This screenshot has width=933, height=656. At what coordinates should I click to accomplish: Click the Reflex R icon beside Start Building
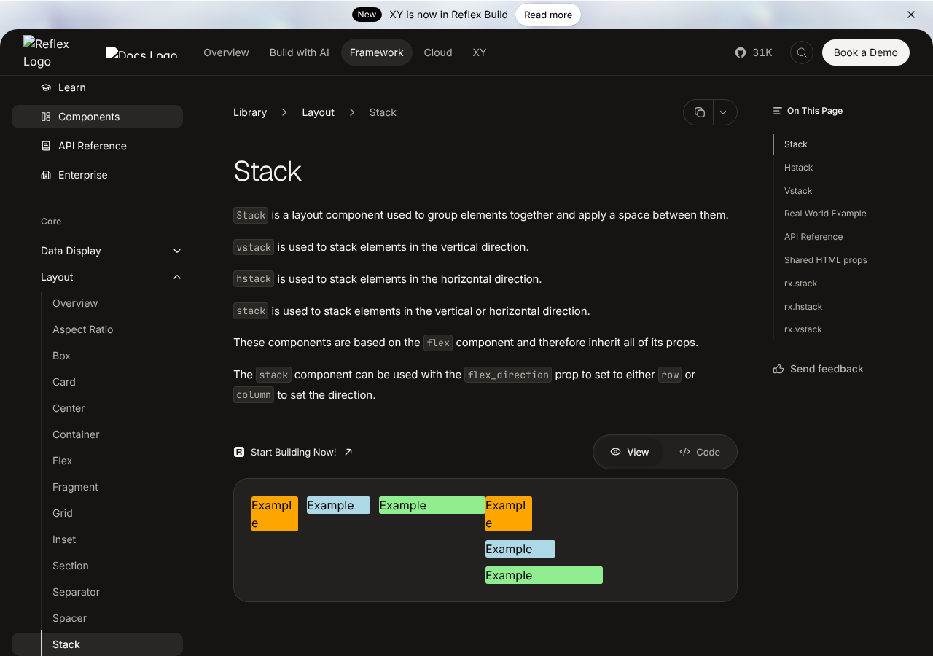point(239,452)
